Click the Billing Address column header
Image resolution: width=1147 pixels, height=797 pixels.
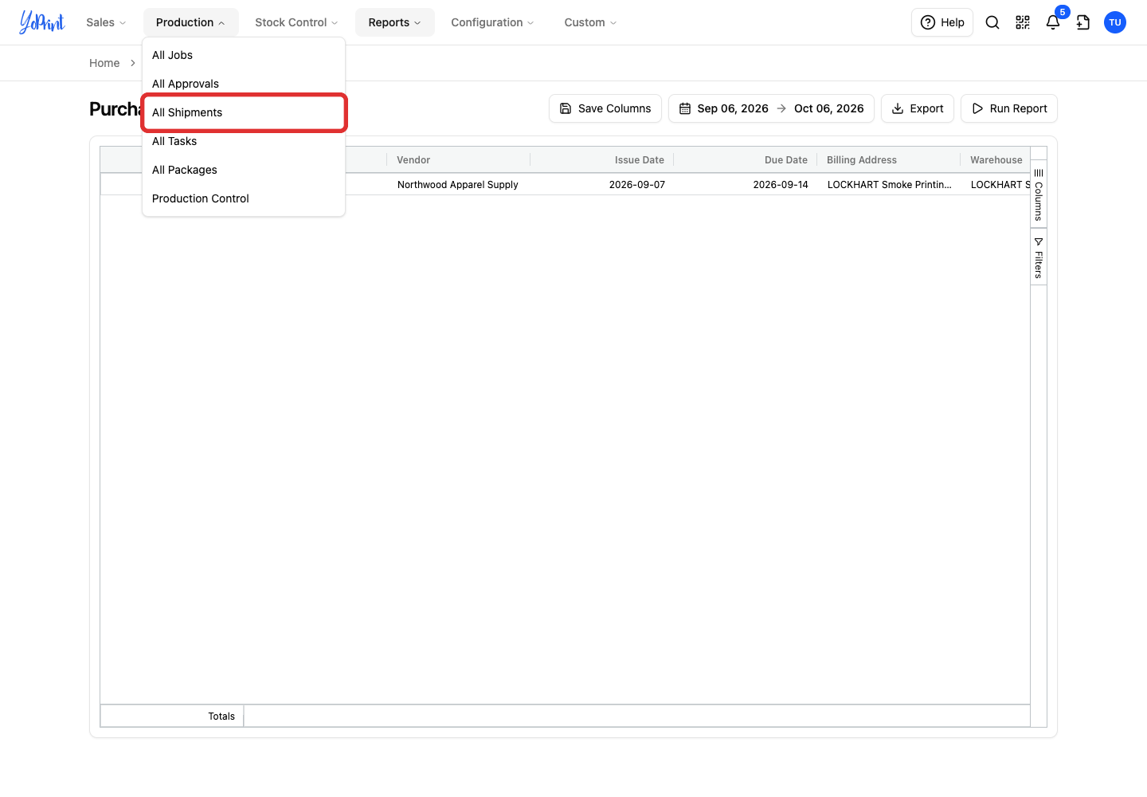(x=889, y=160)
